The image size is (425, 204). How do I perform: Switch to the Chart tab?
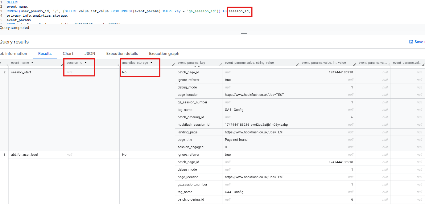(x=68, y=54)
